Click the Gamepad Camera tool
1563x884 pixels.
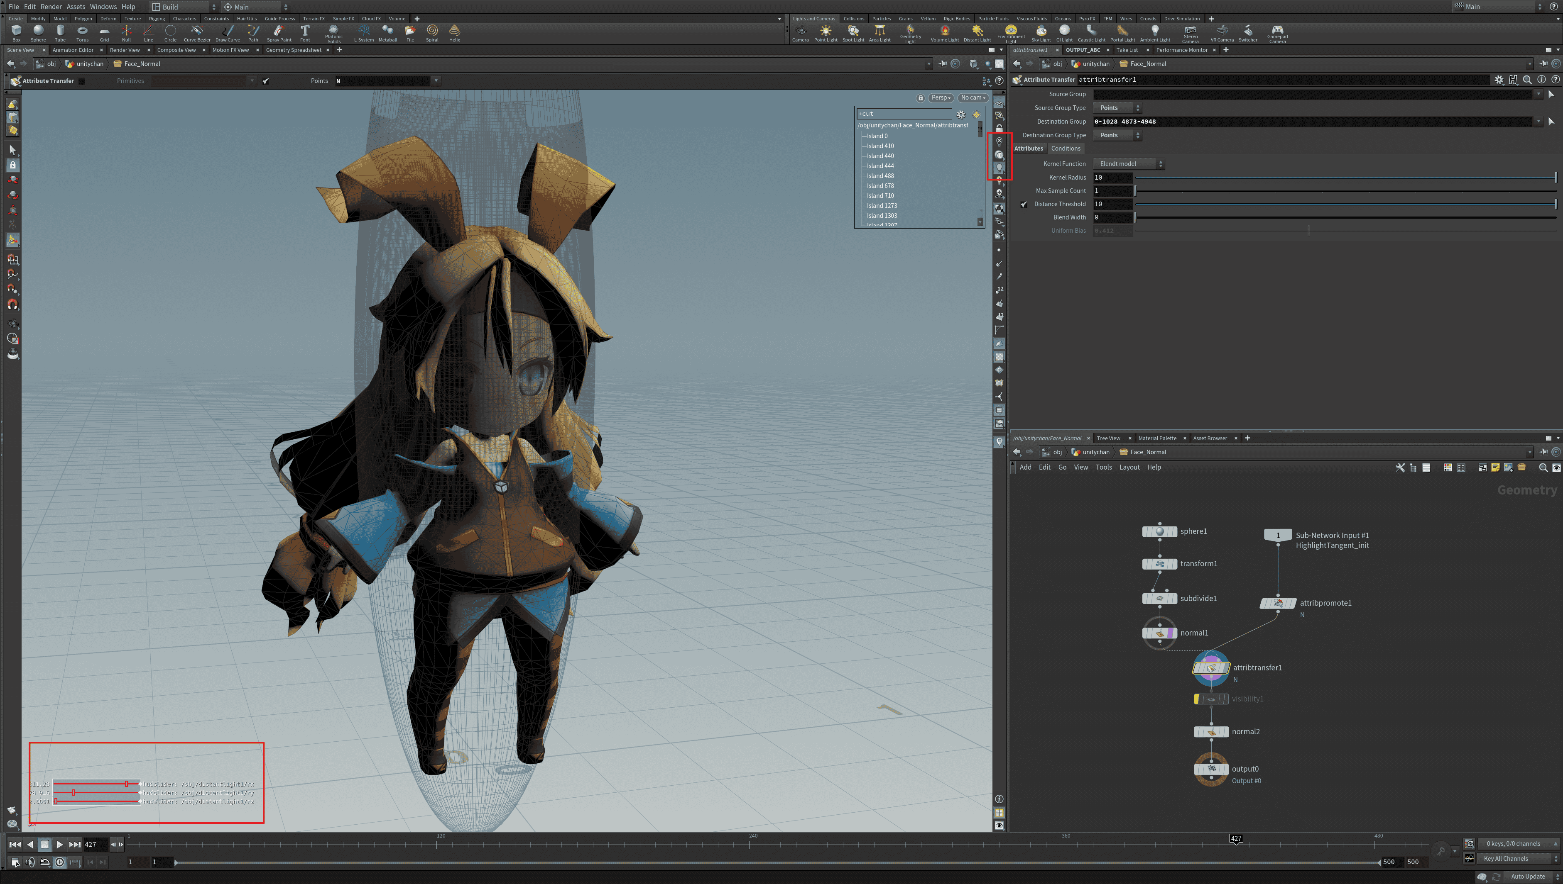[x=1277, y=34]
